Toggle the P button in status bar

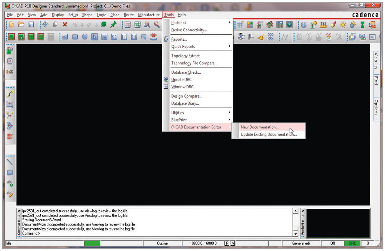pyautogui.click(x=227, y=243)
